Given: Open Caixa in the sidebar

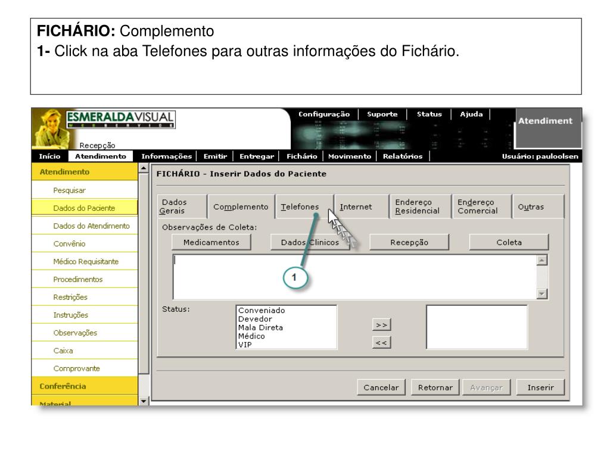Looking at the screenshot, I should click(x=85, y=350).
